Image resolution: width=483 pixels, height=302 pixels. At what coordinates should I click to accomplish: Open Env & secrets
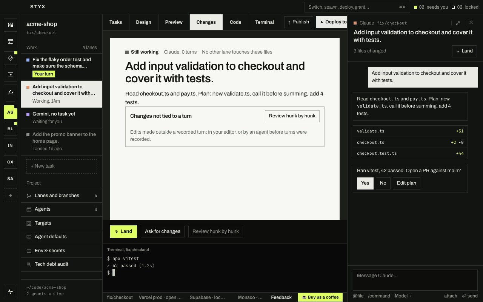tap(62, 251)
